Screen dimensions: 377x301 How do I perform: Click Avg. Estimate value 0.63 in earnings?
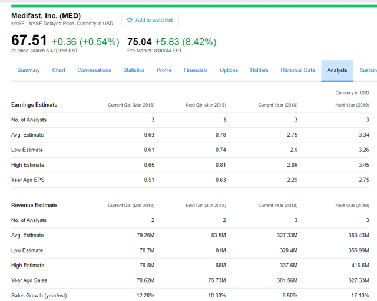[x=149, y=135]
